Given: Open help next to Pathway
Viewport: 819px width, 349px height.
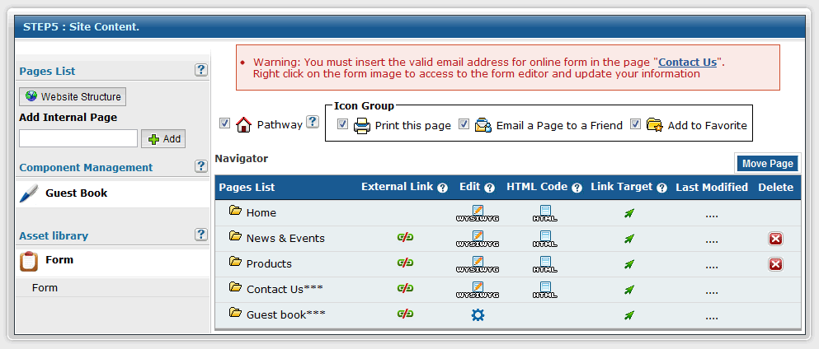Looking at the screenshot, I should pos(313,122).
